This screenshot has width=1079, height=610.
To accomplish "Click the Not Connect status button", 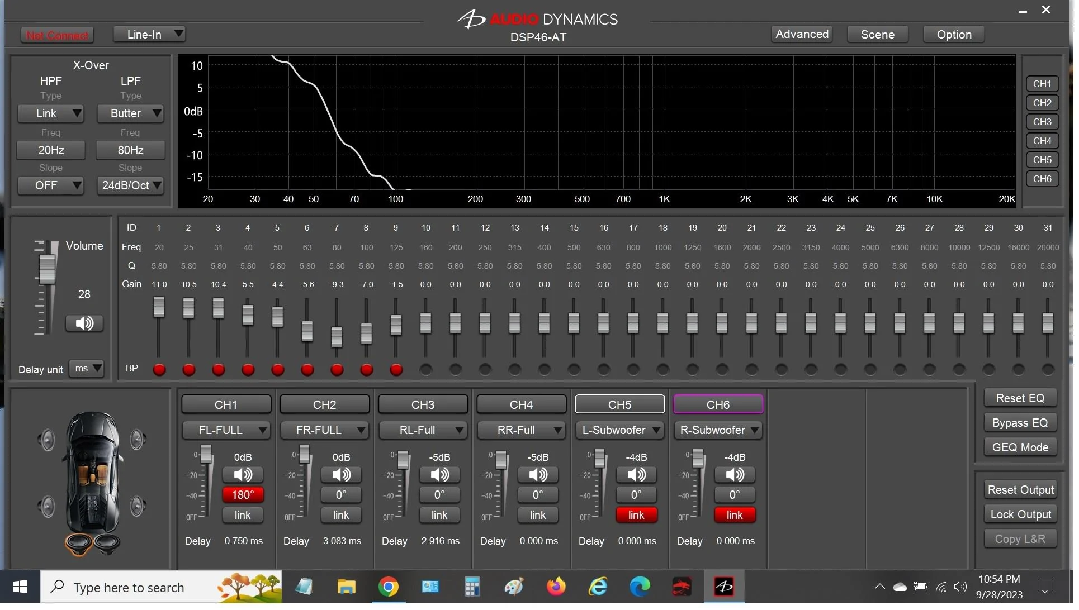I will pos(57,36).
